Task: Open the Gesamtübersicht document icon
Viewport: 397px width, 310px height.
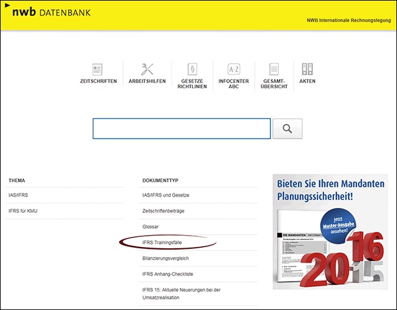Action: pyautogui.click(x=274, y=70)
